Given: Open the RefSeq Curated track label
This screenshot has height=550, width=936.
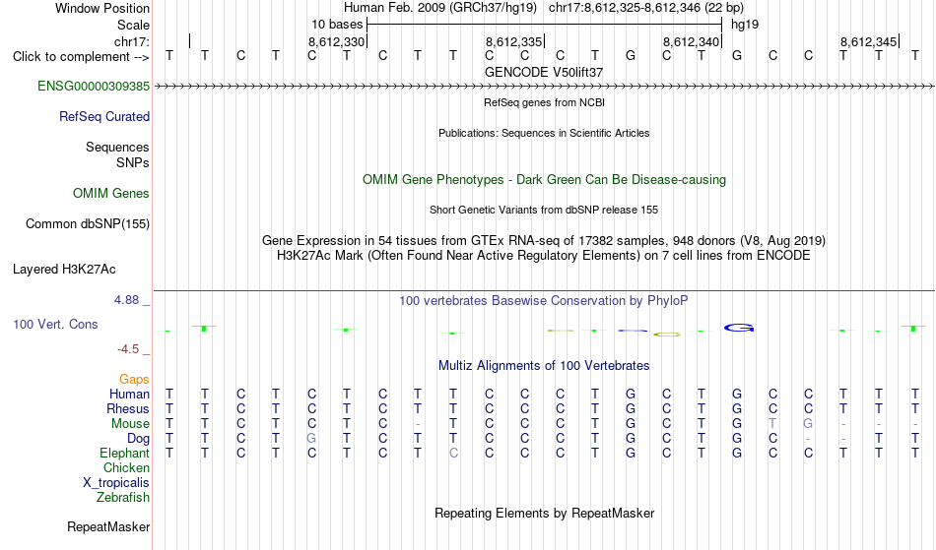Looking at the screenshot, I should pyautogui.click(x=104, y=117).
